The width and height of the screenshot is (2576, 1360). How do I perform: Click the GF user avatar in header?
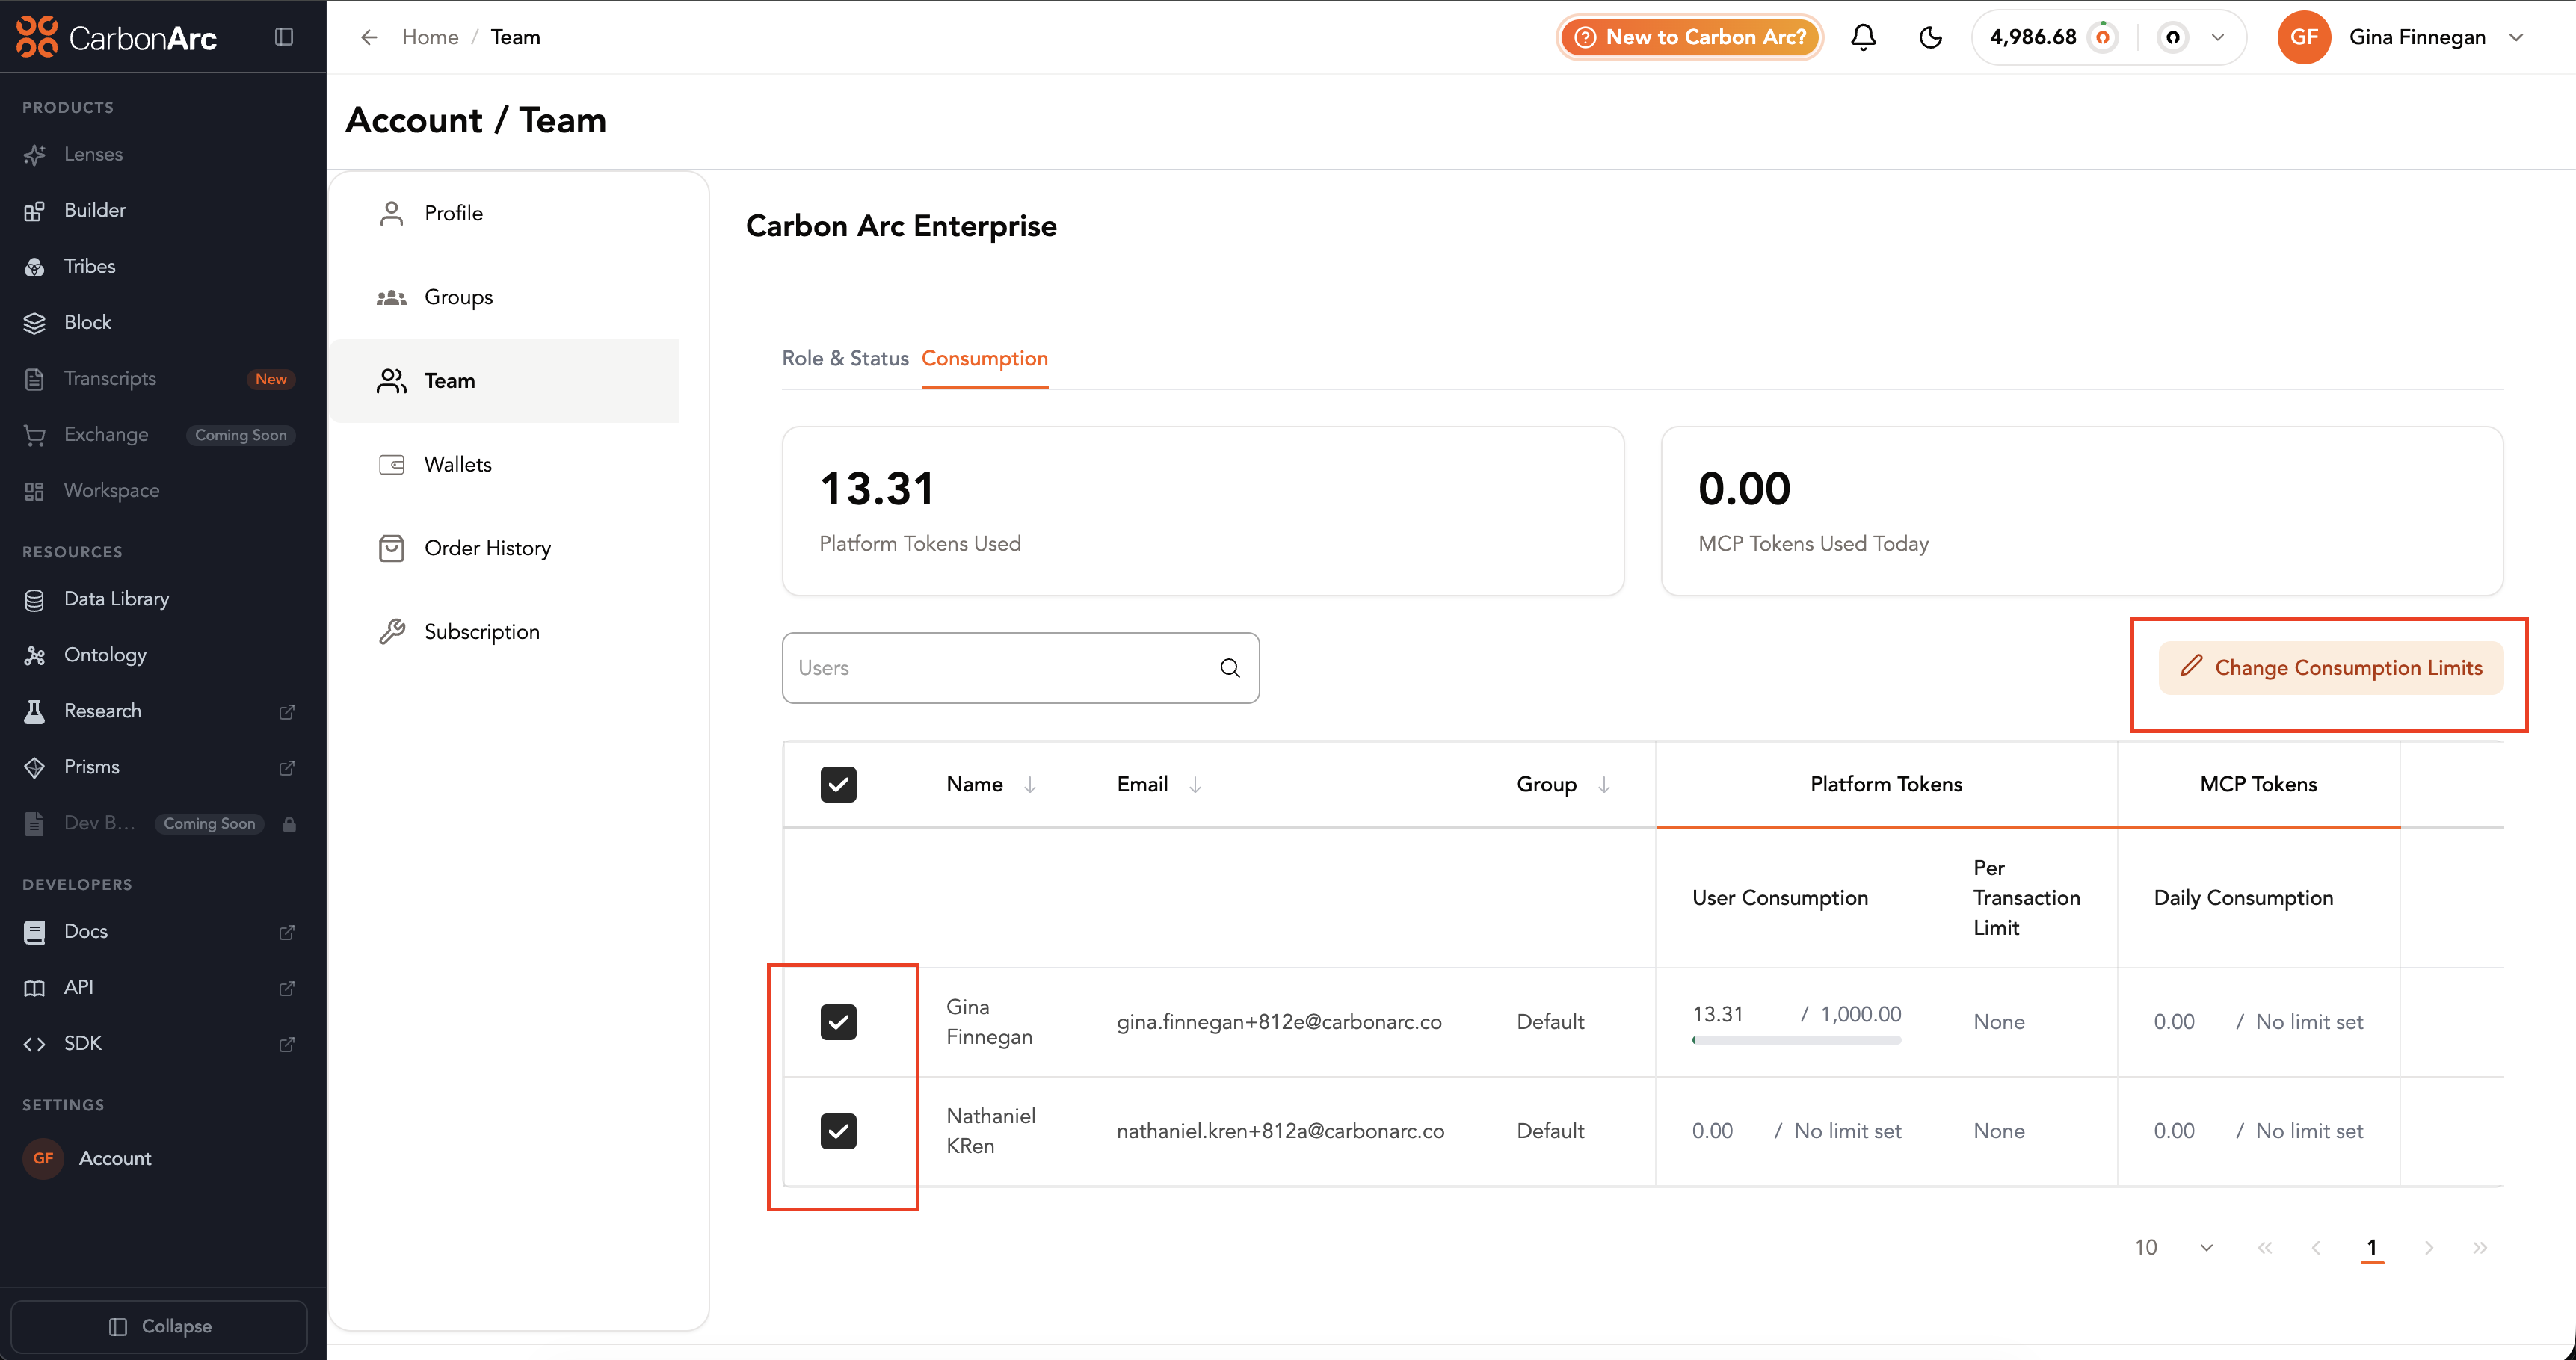coord(2304,37)
